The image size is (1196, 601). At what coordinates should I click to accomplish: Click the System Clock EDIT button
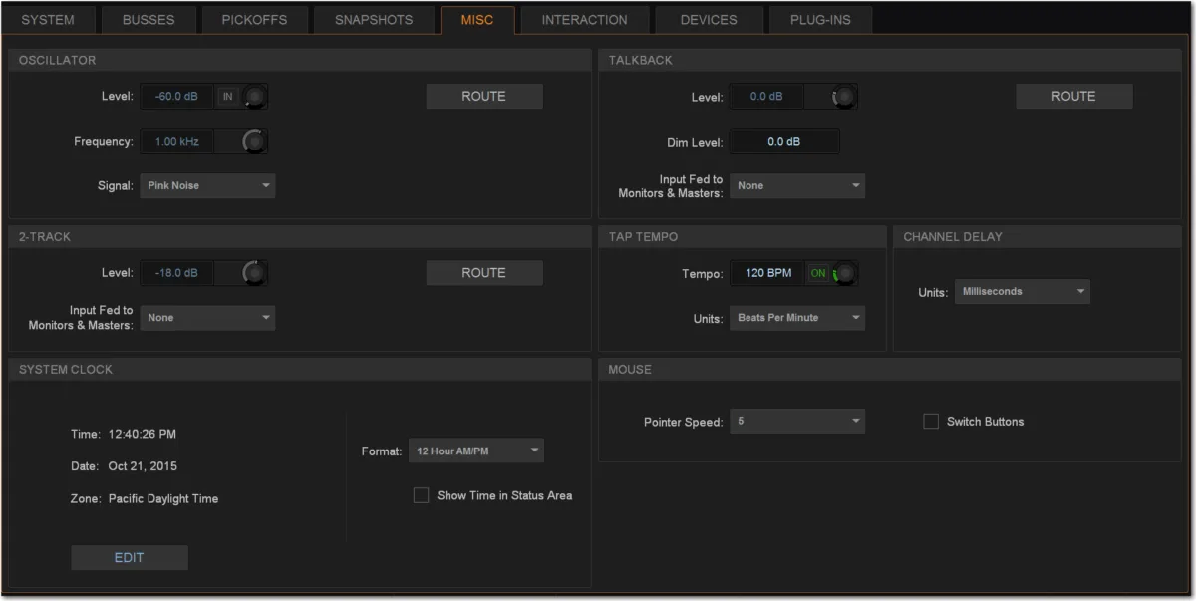(x=130, y=558)
